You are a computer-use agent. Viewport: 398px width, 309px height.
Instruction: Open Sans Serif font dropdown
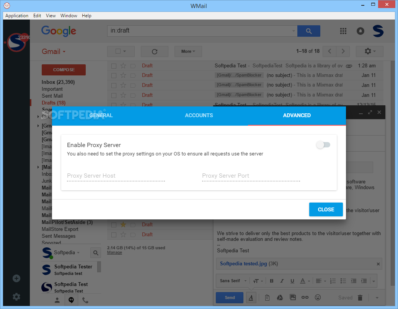point(233,281)
